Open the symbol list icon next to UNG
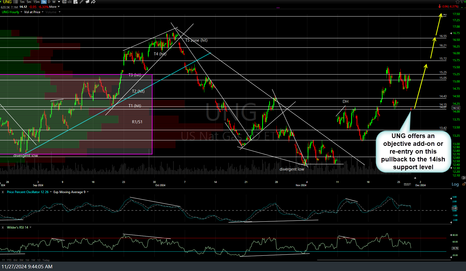This screenshot has width=466, height=271. 16,2
